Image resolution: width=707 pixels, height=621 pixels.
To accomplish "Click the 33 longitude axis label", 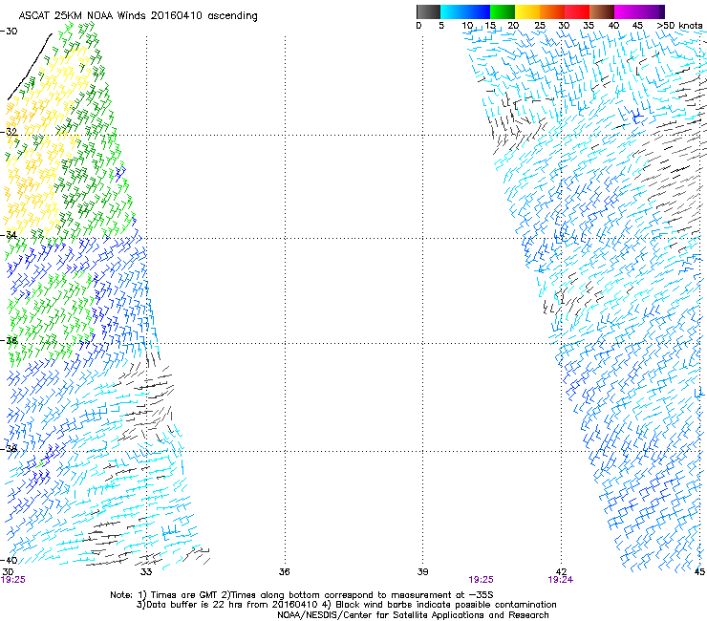I will pyautogui.click(x=146, y=572).
